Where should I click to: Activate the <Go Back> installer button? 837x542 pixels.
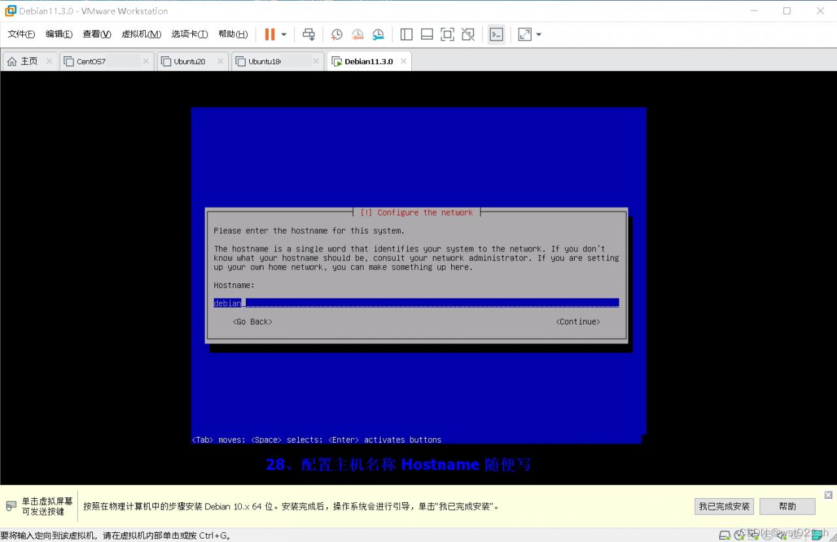coord(252,322)
